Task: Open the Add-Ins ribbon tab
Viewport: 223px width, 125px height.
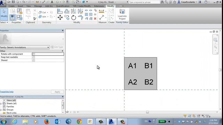Action: point(49,6)
